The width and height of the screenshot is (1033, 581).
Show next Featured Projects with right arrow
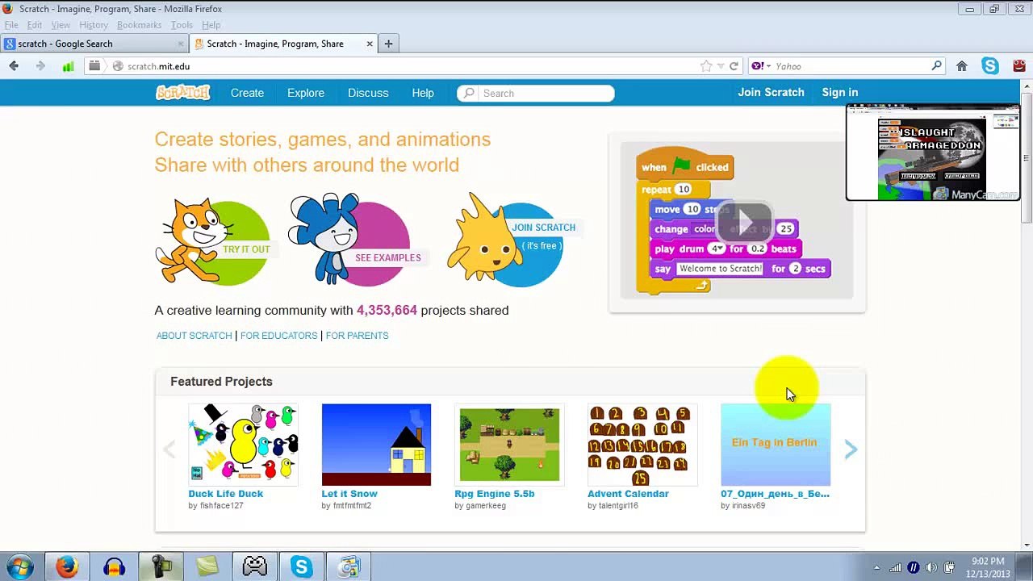[x=851, y=450]
